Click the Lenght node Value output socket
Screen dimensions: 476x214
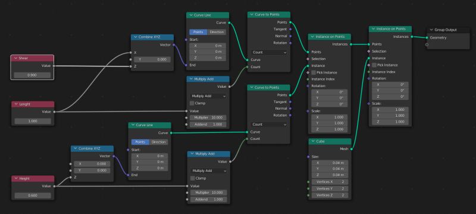(x=54, y=112)
